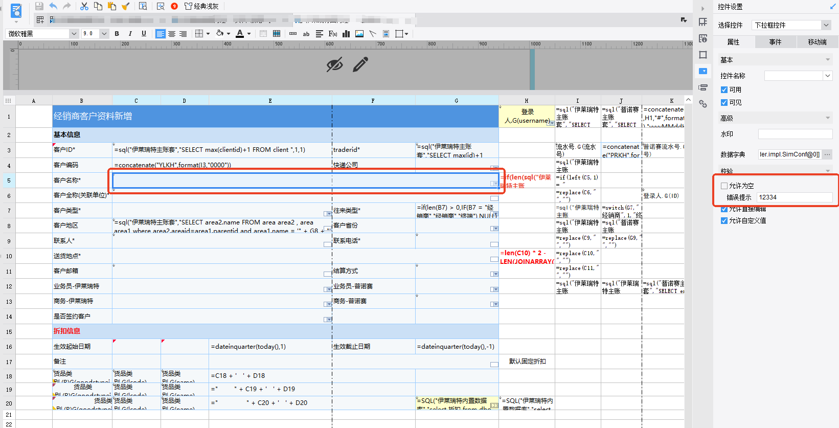Align text left
Screen dimensions: 839x428
(x=161, y=34)
